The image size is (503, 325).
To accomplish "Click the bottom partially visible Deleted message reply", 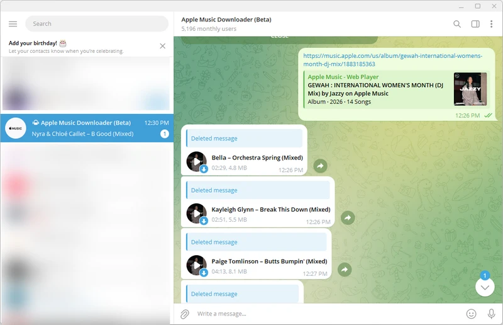I will 243,294.
